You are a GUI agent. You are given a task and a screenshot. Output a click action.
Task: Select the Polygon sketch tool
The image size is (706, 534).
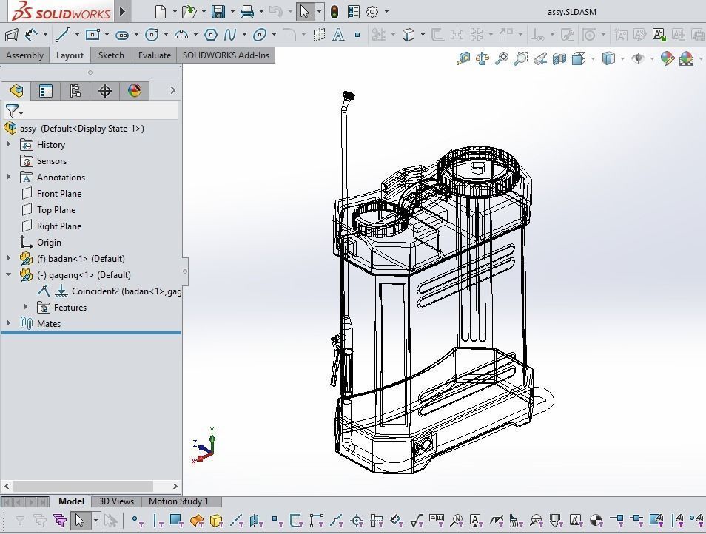(211, 35)
